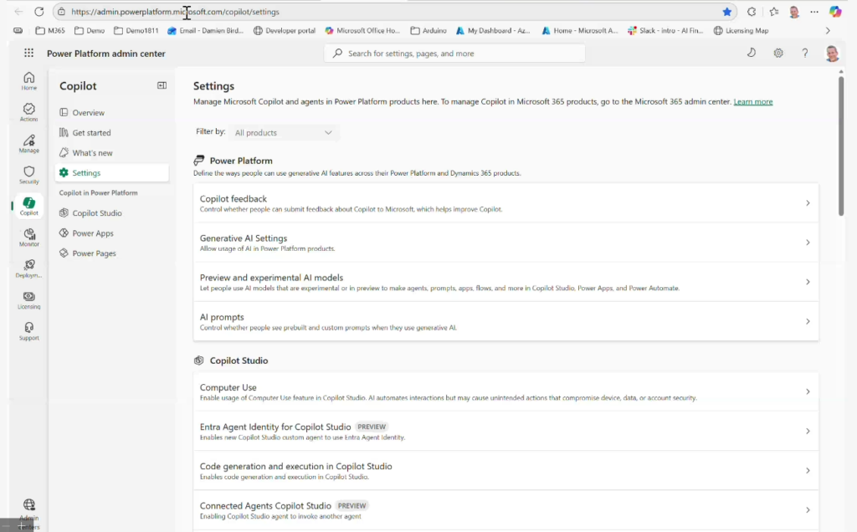The width and height of the screenshot is (857, 532).
Task: Toggle dark mode moon icon
Action: pyautogui.click(x=752, y=53)
